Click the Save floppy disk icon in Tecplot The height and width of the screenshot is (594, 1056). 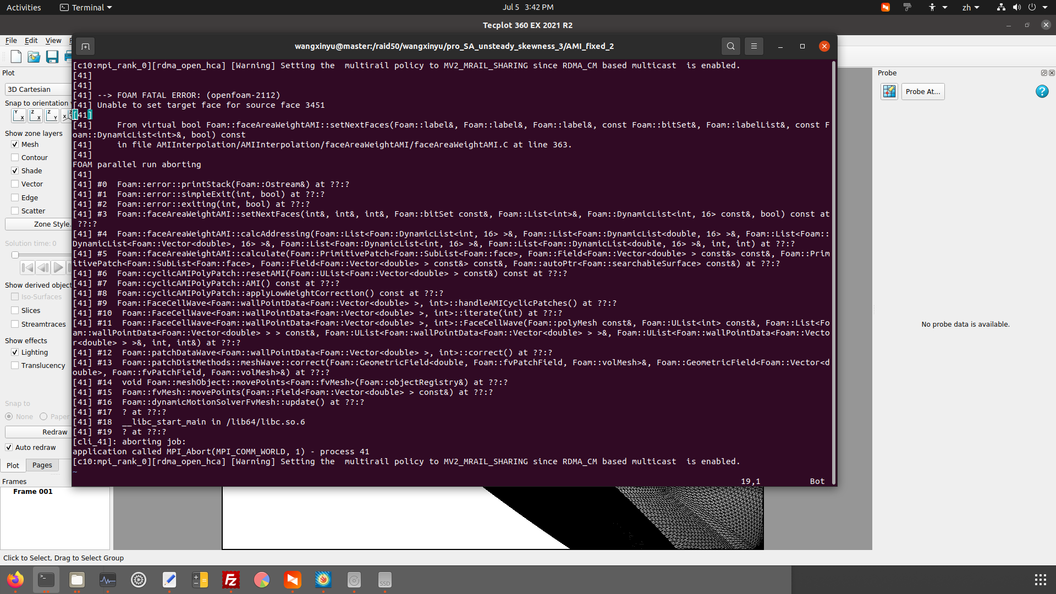pyautogui.click(x=52, y=57)
